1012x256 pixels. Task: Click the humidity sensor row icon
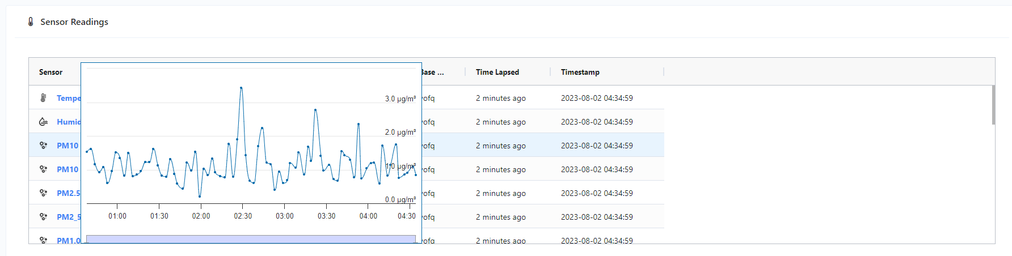[x=43, y=122]
